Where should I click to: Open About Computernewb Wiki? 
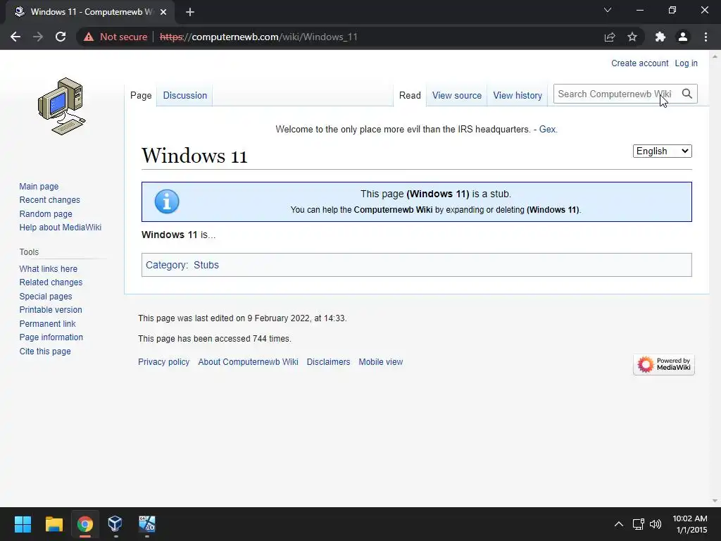pyautogui.click(x=249, y=362)
